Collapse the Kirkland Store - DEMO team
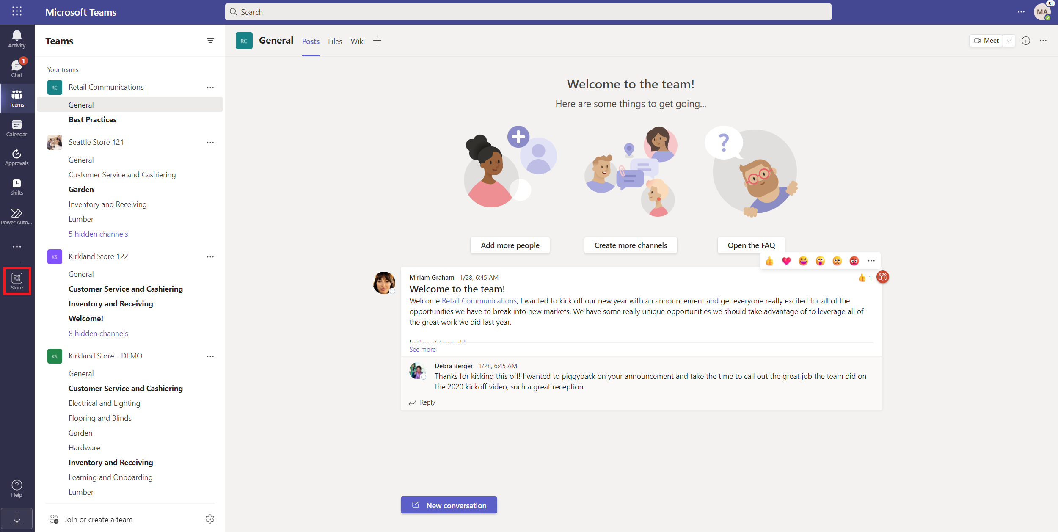 (105, 356)
